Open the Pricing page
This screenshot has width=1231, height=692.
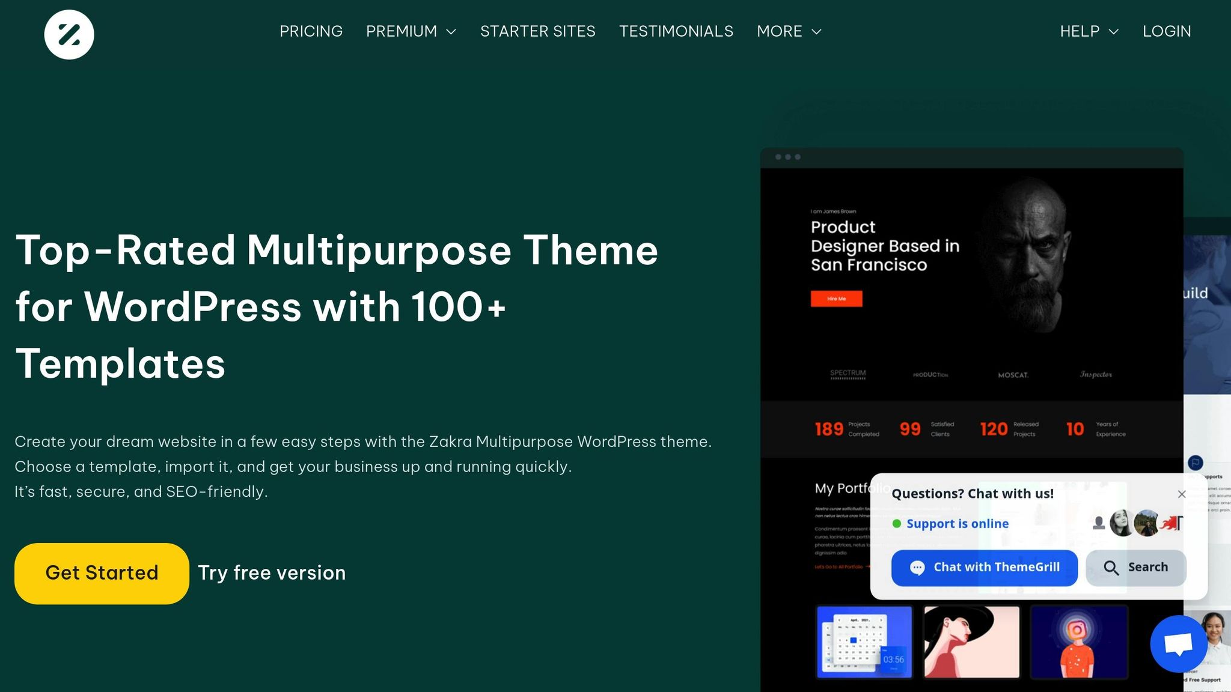pyautogui.click(x=311, y=31)
